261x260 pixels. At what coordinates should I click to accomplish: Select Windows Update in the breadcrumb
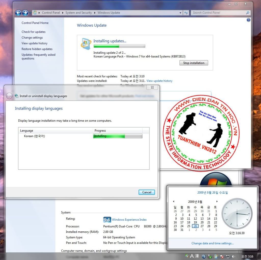pos(109,13)
